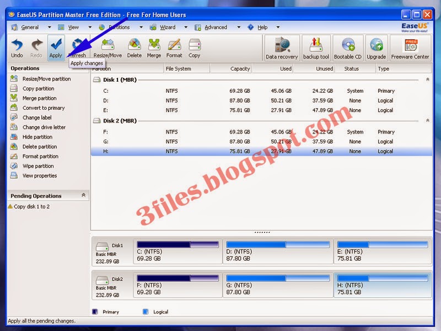Expand dropdown arrow next to Advanced
The image size is (441, 331).
click(239, 27)
